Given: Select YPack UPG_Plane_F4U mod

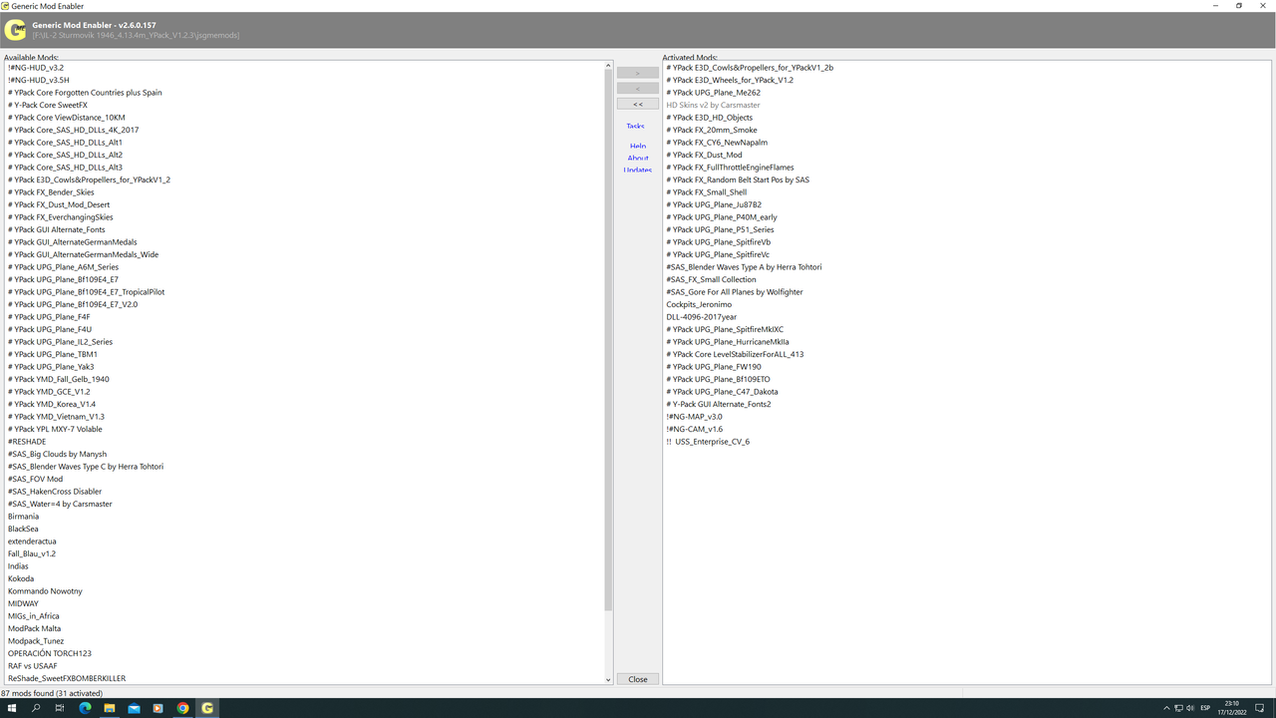Looking at the screenshot, I should (50, 329).
